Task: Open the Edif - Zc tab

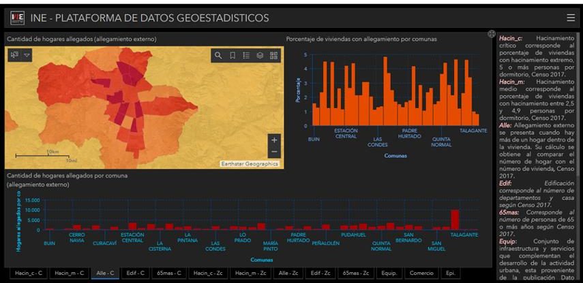Action: tap(321, 273)
